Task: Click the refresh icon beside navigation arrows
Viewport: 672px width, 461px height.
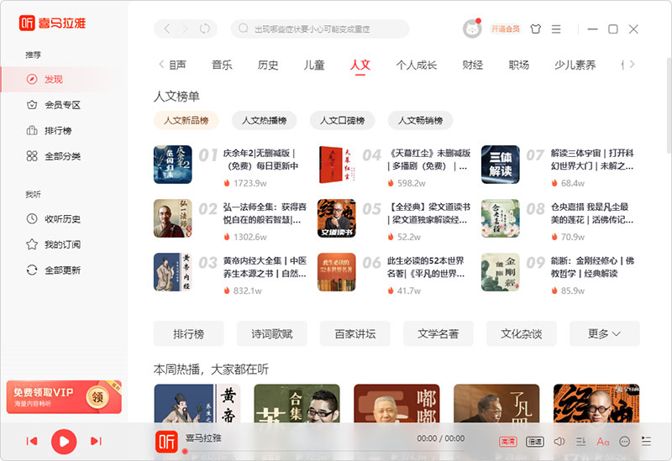Action: coord(204,29)
